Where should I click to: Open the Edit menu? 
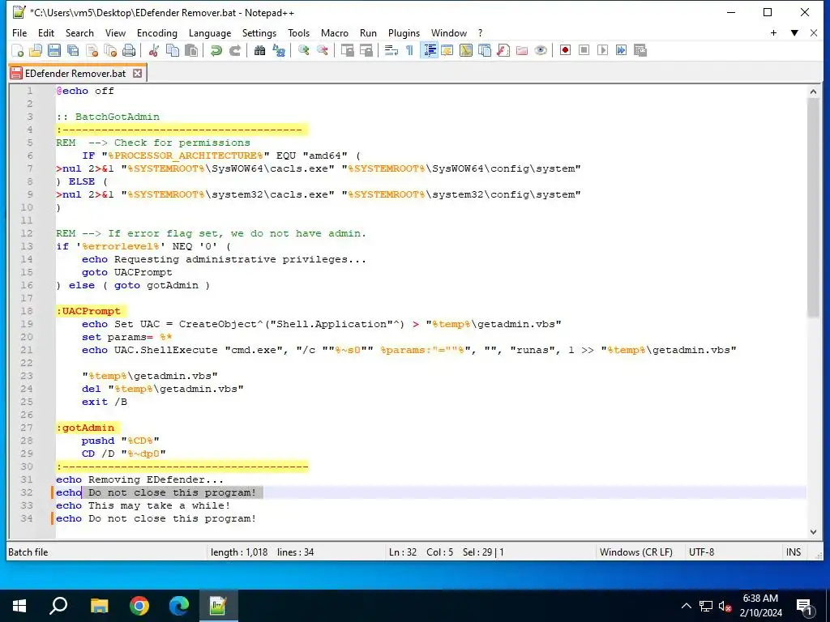tap(46, 32)
